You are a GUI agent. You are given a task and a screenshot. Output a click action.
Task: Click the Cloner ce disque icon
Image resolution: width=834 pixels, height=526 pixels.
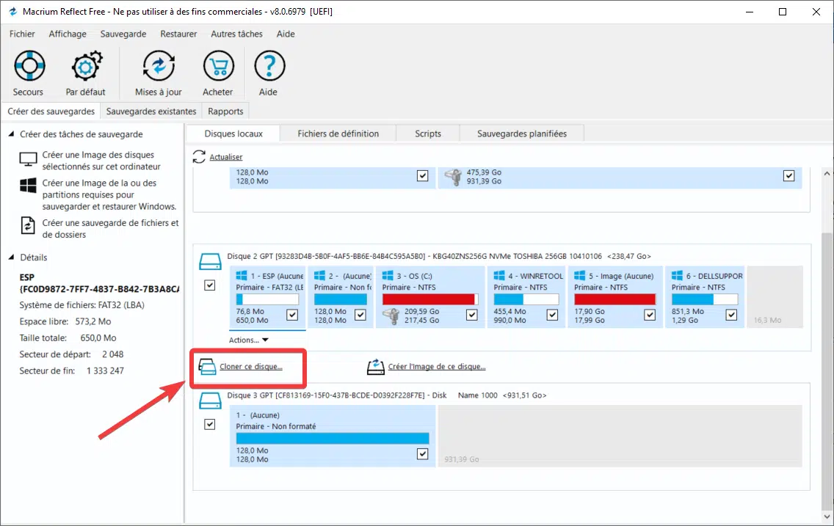pyautogui.click(x=208, y=367)
